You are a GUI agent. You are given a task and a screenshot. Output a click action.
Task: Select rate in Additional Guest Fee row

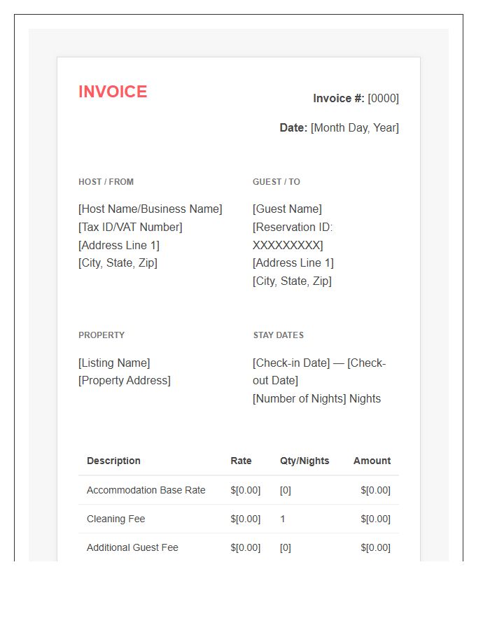tap(246, 547)
